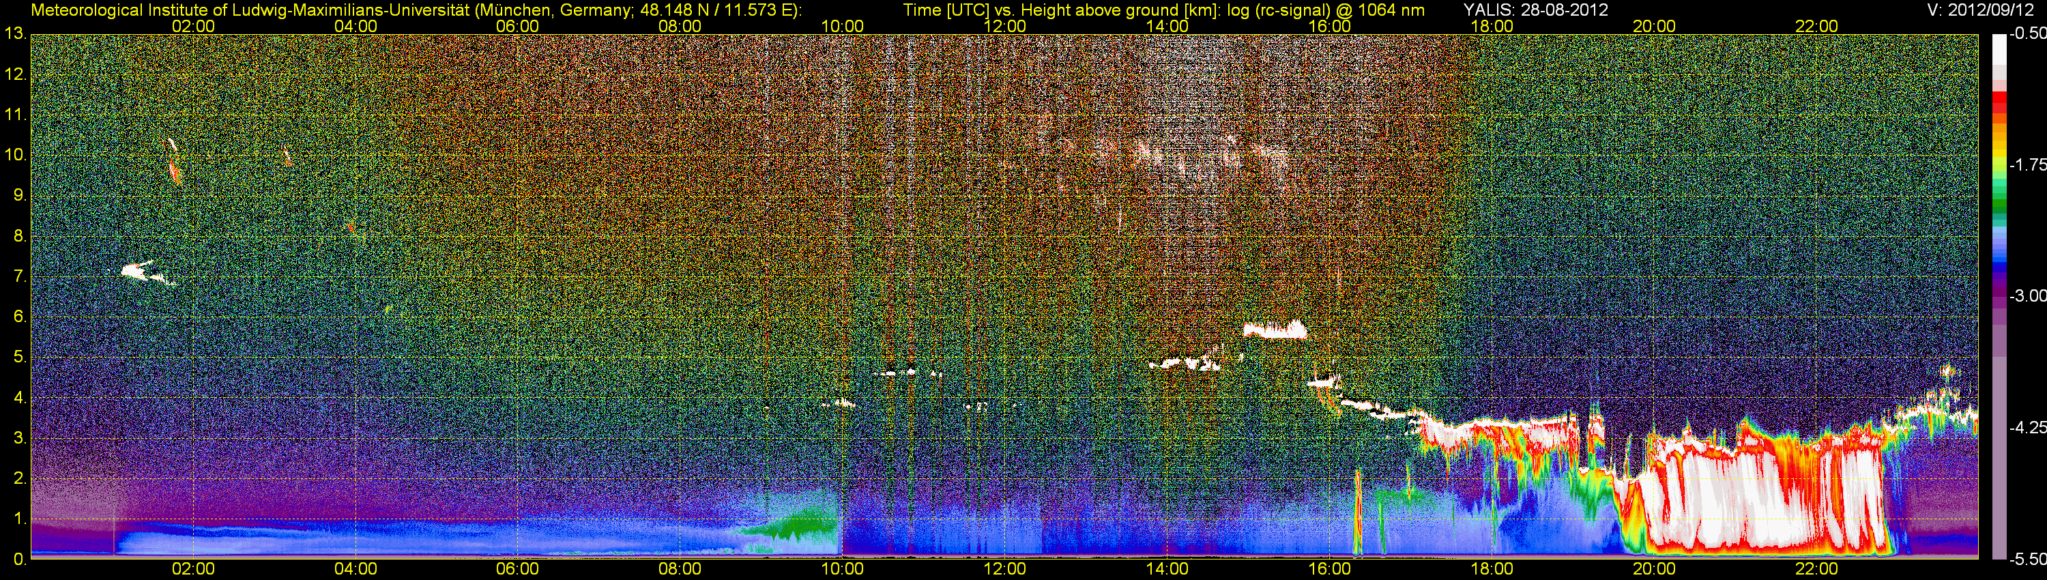Select the 18:00 tick on bottom time axis
Image resolution: width=2047 pixels, height=580 pixels.
click(1492, 569)
